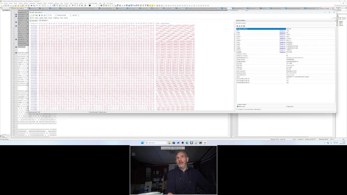The height and width of the screenshot is (195, 347).
Task: Click the New document icon in the Notepad++ toolbar
Action: tap(2, 5)
